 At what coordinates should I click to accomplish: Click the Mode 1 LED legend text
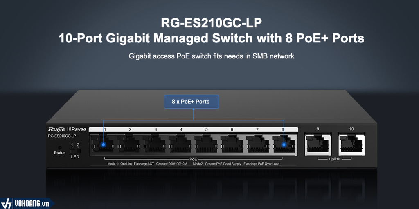[148, 164]
